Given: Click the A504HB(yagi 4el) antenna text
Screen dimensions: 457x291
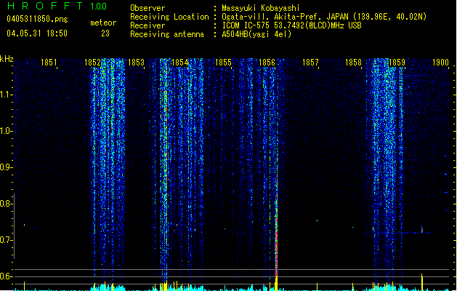Looking at the screenshot, I should coord(256,34).
